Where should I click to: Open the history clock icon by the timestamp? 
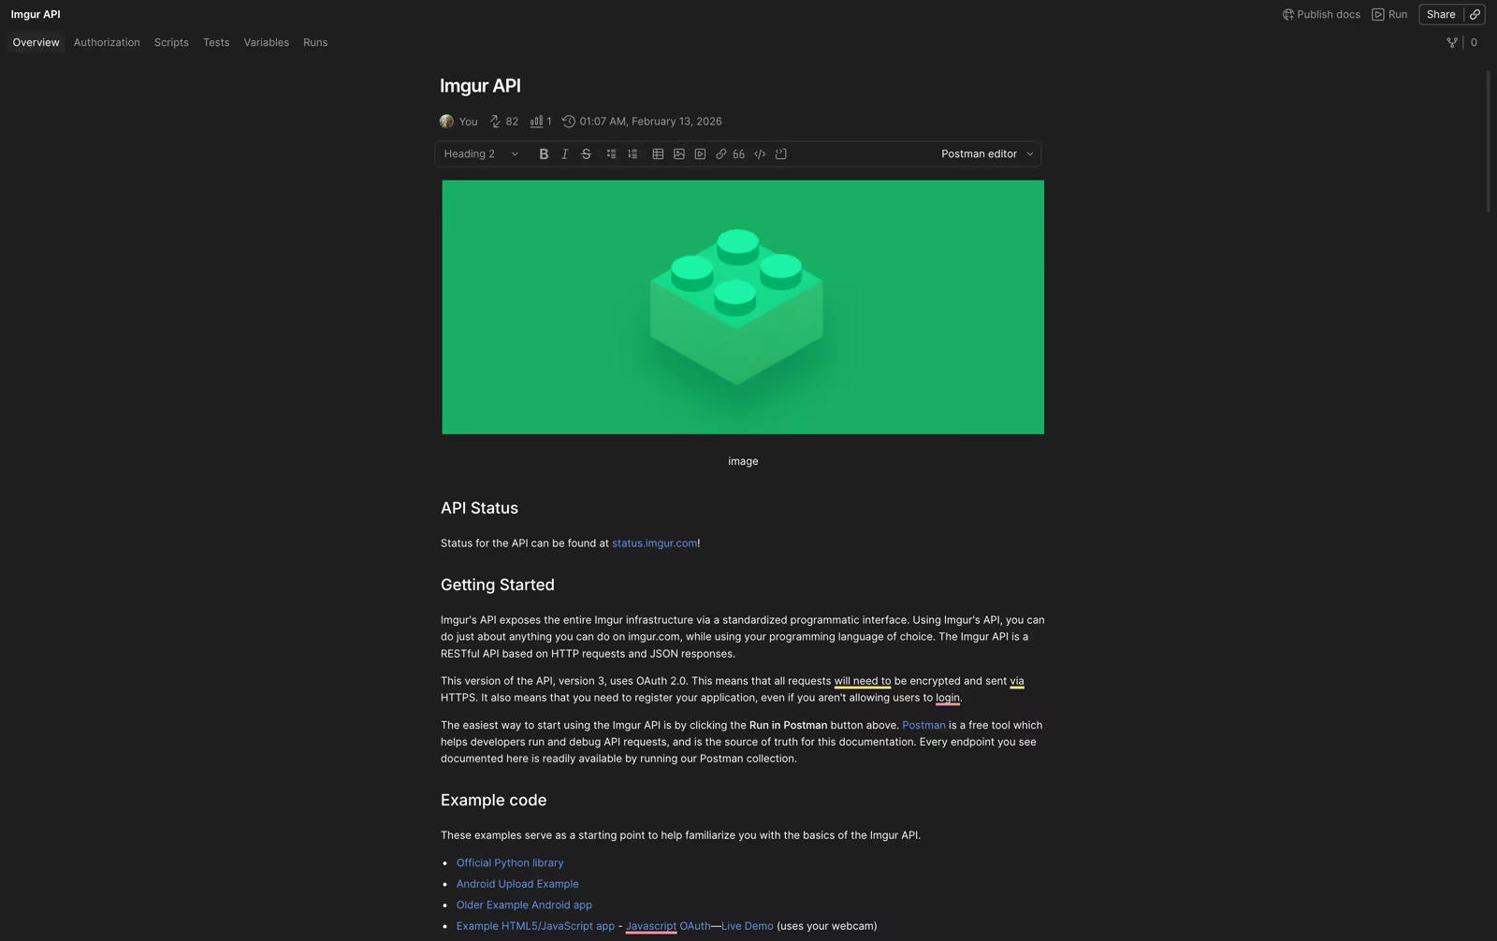[568, 122]
